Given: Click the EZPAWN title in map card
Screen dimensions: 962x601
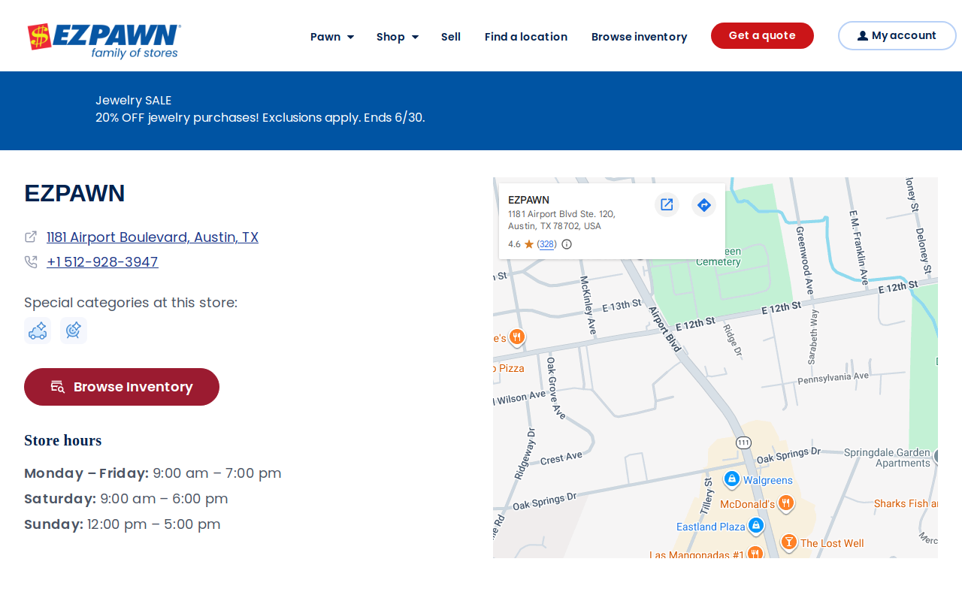Looking at the screenshot, I should point(528,200).
